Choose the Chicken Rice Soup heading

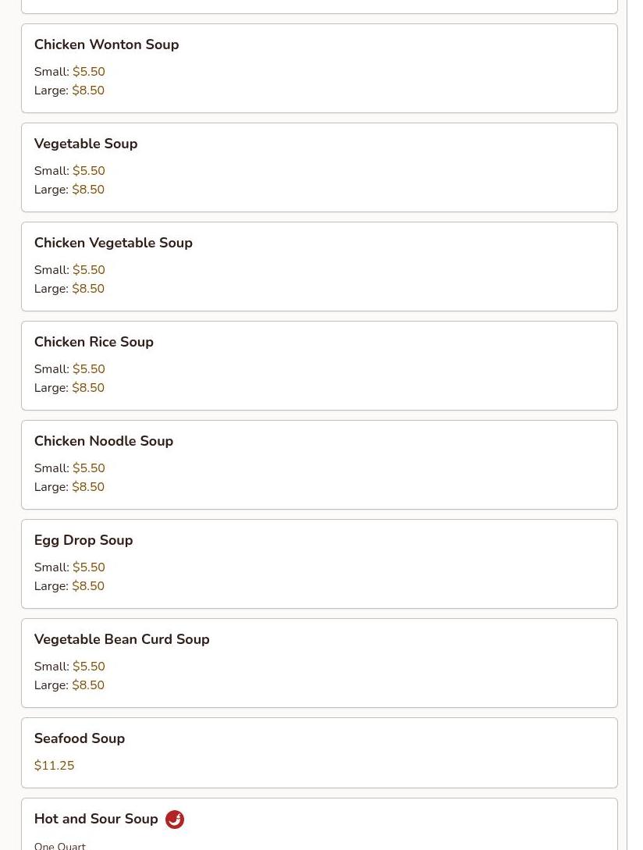[94, 342]
